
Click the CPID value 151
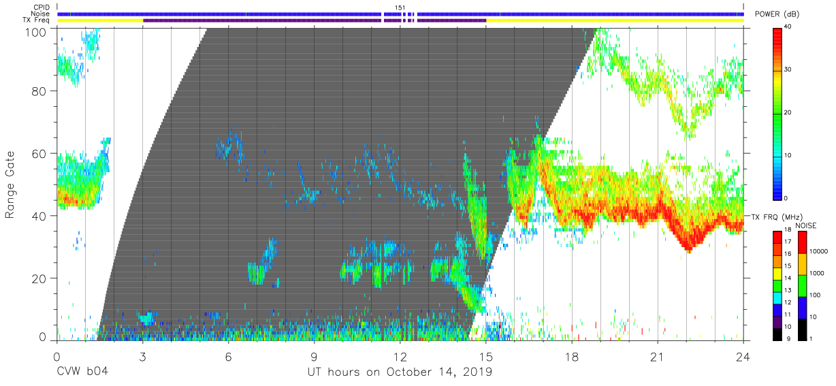[400, 7]
